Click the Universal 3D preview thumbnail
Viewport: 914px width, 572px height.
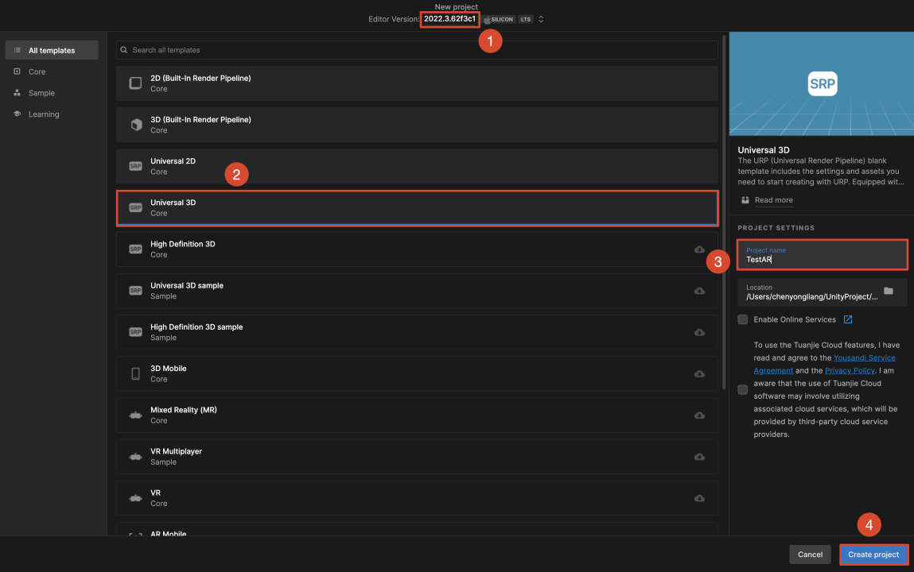(x=821, y=83)
